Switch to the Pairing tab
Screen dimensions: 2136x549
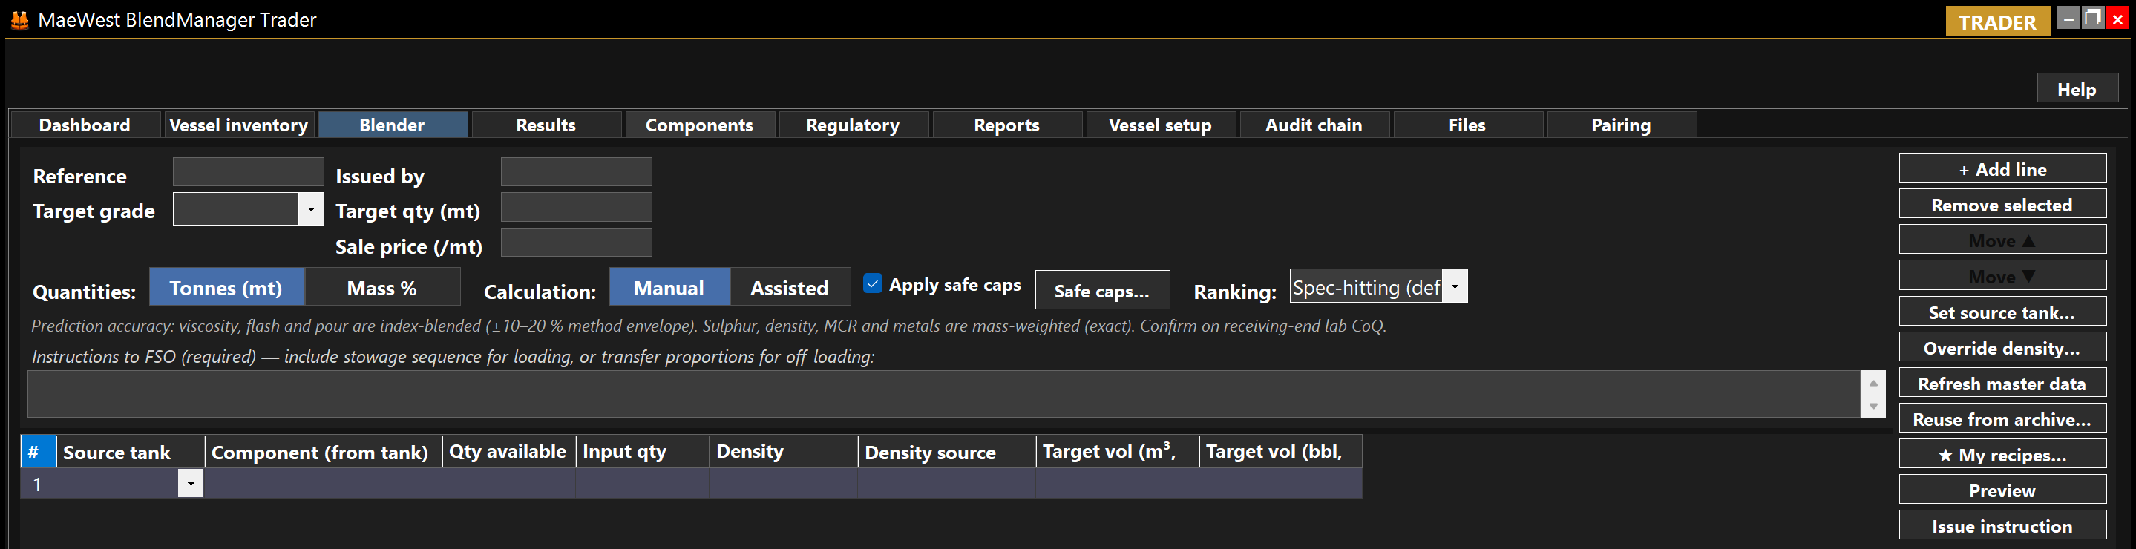point(1621,125)
